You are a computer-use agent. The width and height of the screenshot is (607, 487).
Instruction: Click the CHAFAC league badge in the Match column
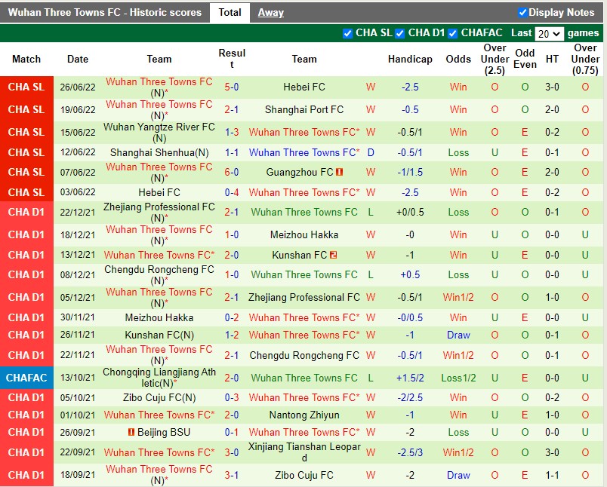27,378
